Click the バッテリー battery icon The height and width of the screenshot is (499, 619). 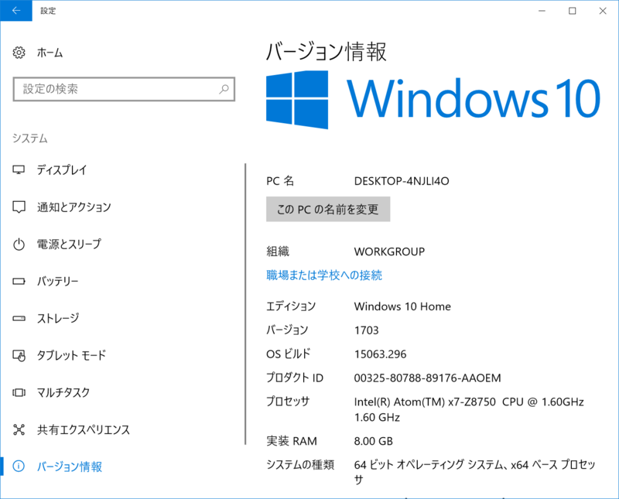(19, 281)
